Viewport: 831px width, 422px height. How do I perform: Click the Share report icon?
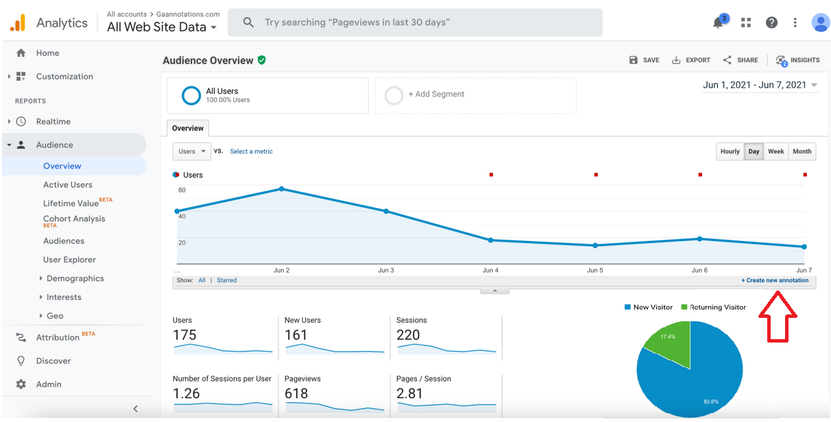click(727, 60)
